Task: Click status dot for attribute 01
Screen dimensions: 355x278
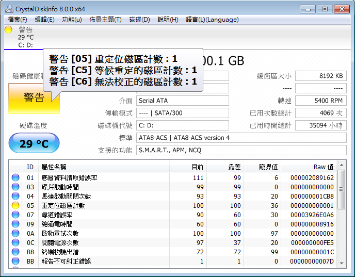Action: click(15, 177)
